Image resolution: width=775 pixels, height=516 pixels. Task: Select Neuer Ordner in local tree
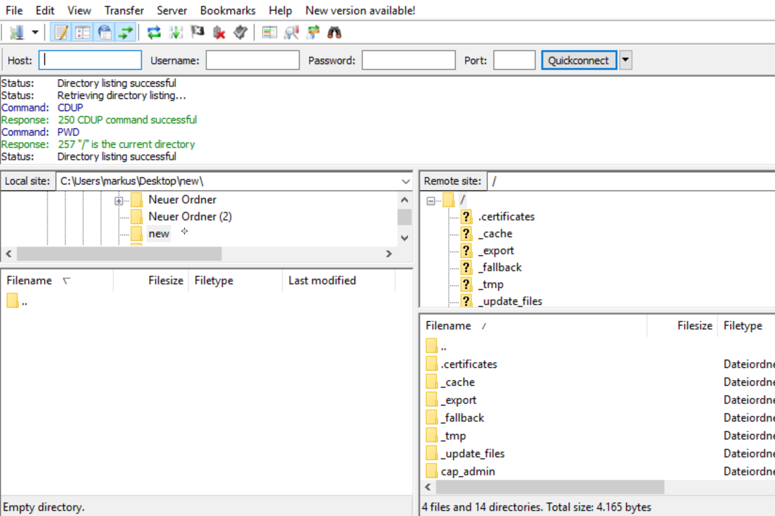(x=182, y=199)
